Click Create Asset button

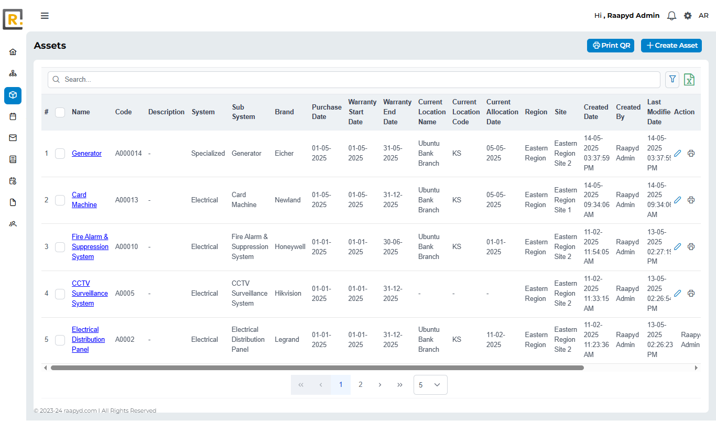click(x=671, y=45)
